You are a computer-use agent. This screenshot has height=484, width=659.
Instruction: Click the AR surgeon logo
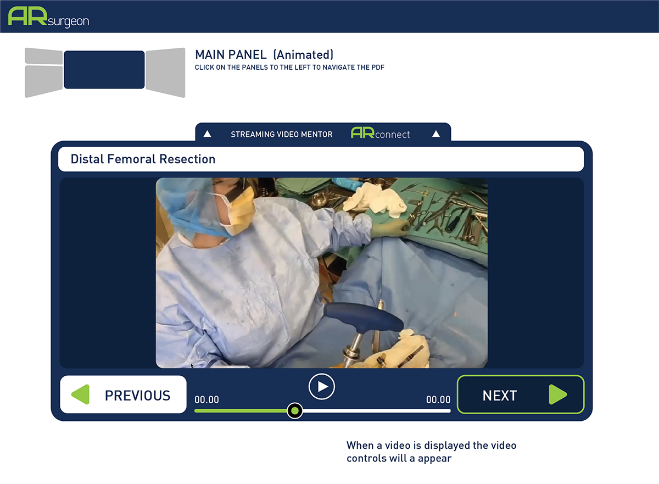tap(48, 16)
